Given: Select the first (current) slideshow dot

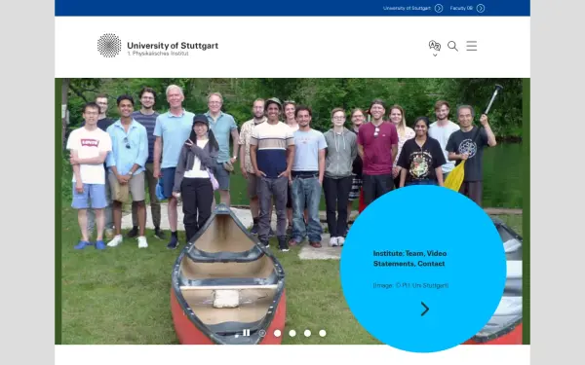Looking at the screenshot, I should [x=262, y=333].
